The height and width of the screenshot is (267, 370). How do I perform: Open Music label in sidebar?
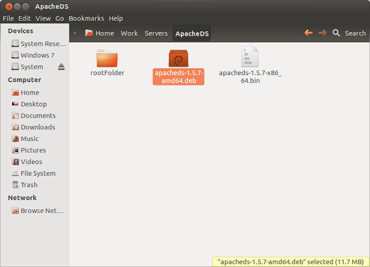[x=29, y=139]
